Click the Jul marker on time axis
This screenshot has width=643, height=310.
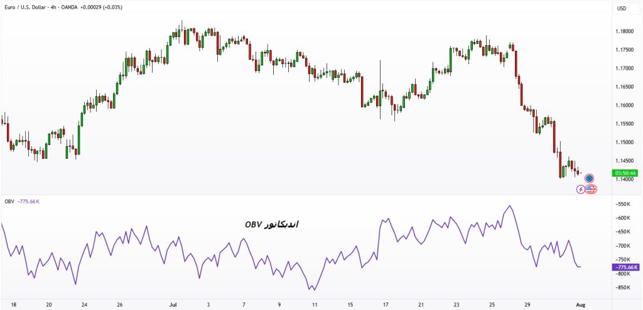click(173, 305)
